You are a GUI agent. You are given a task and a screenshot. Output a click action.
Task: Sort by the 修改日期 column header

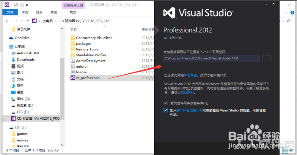point(148,30)
